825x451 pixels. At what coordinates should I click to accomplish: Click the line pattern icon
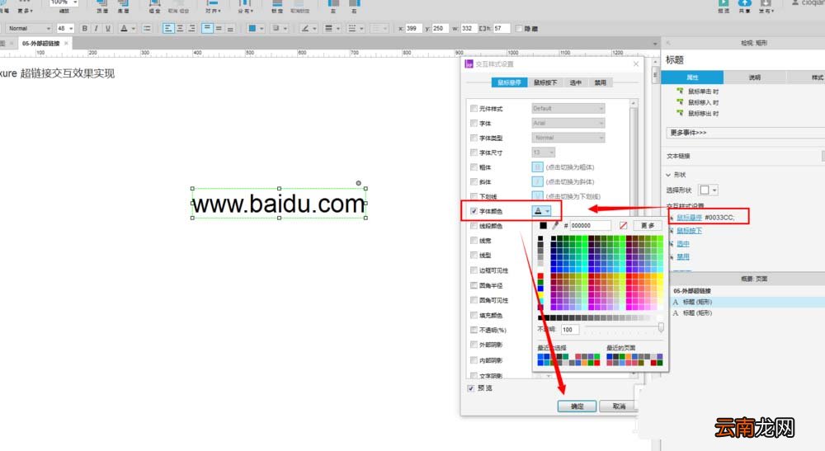pos(352,28)
